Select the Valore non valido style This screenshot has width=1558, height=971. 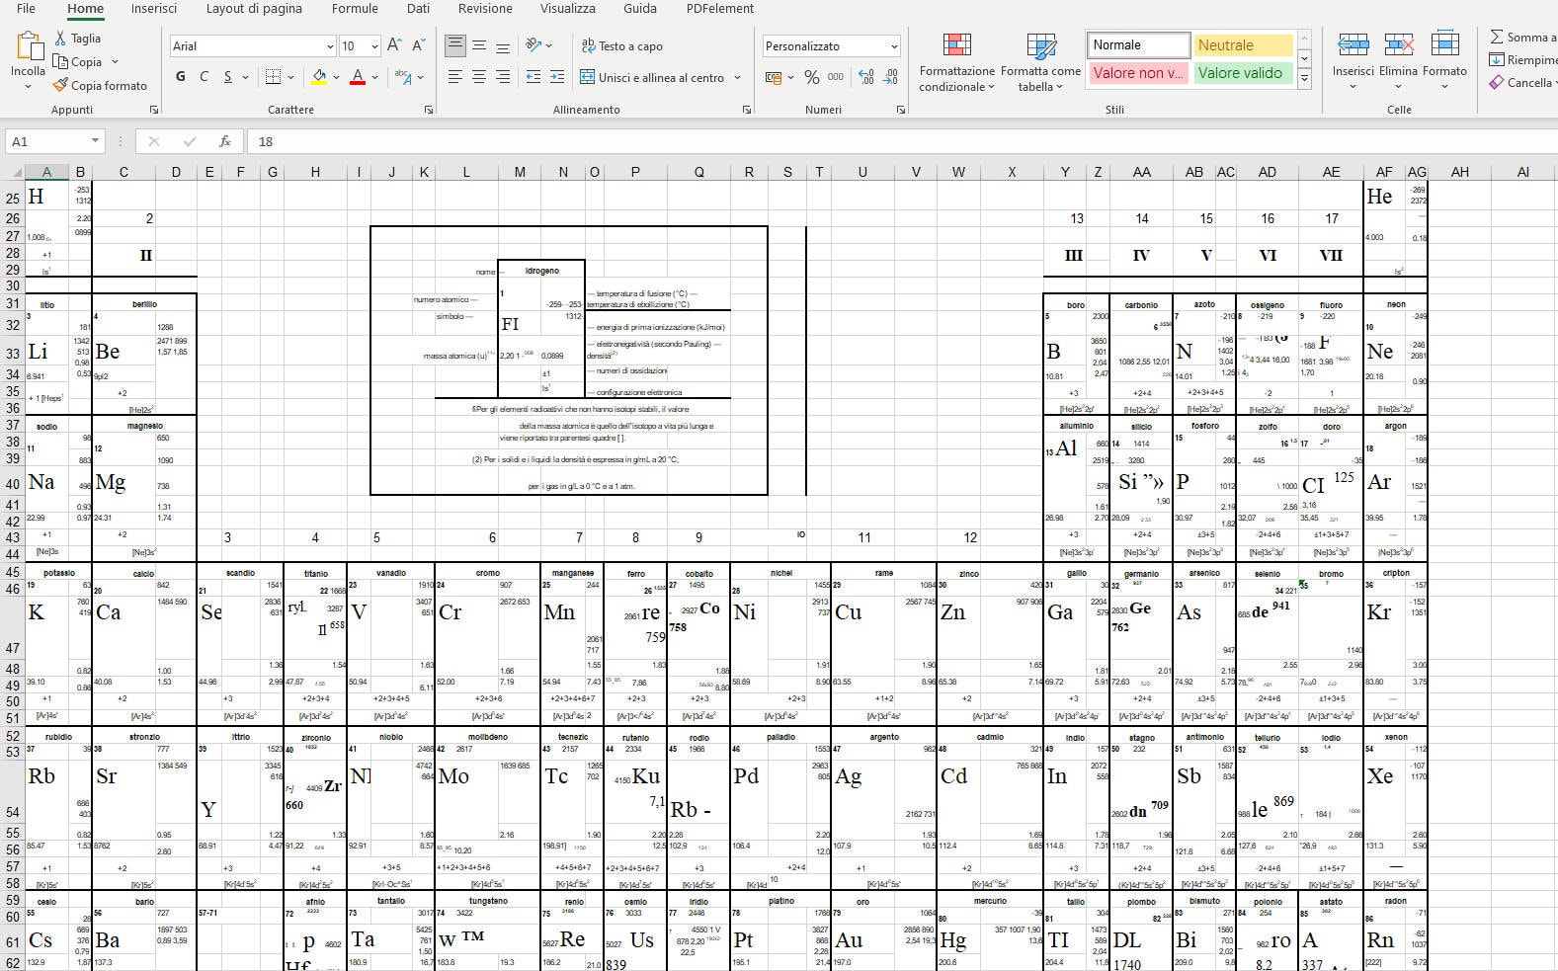(1139, 73)
